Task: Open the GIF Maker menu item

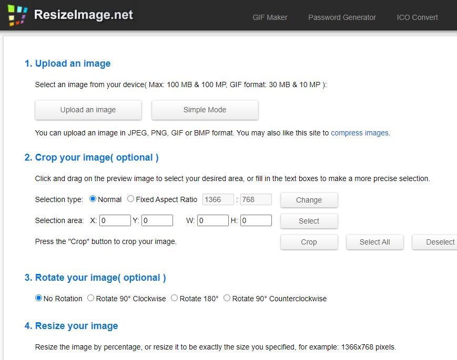Action: [270, 17]
